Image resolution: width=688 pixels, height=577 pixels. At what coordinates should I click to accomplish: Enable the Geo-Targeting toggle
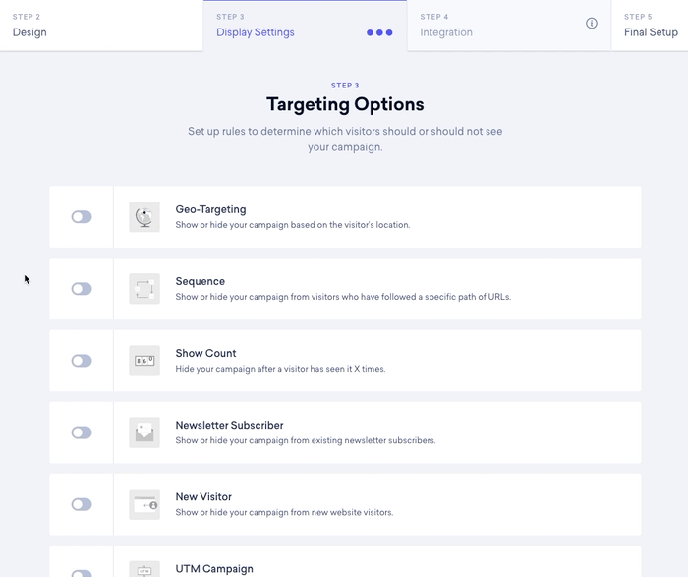[x=82, y=217]
